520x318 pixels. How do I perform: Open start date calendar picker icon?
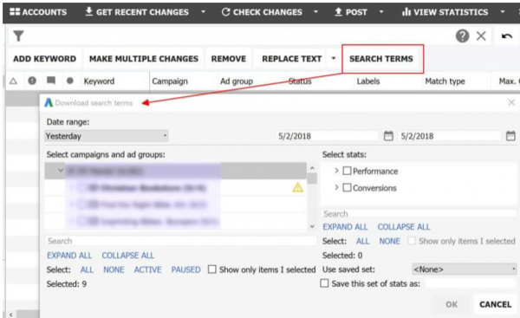[x=388, y=136]
